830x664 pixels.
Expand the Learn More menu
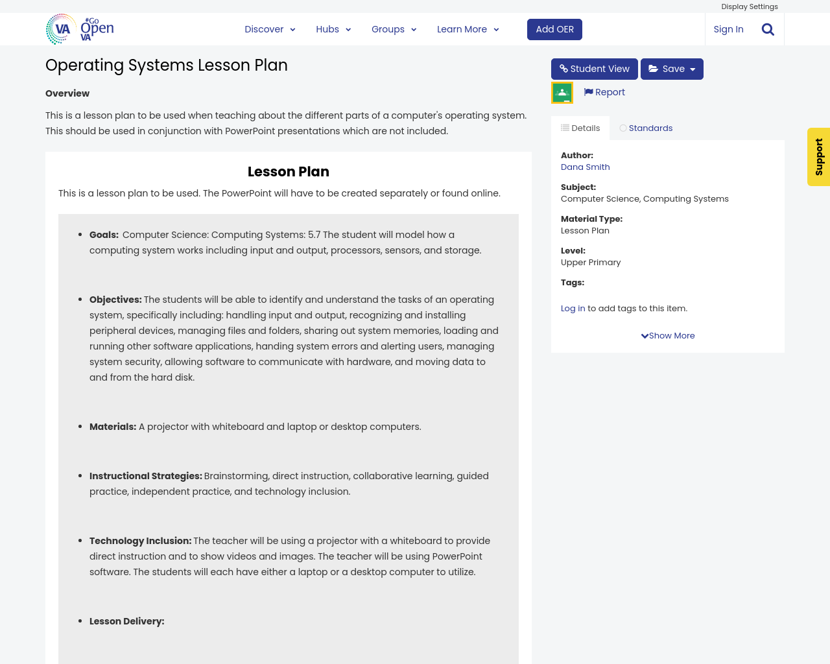(x=468, y=29)
